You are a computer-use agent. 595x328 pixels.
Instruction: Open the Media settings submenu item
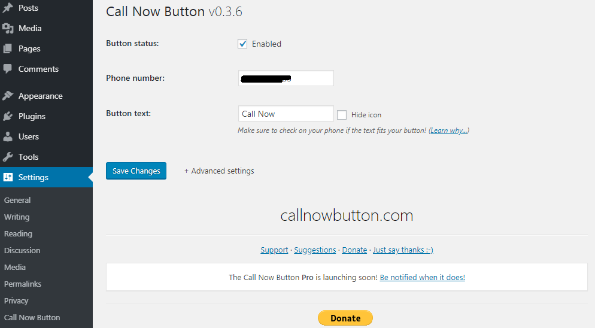[x=15, y=267]
